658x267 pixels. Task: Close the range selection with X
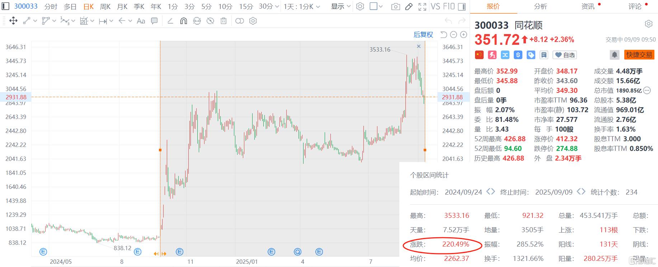(x=419, y=46)
